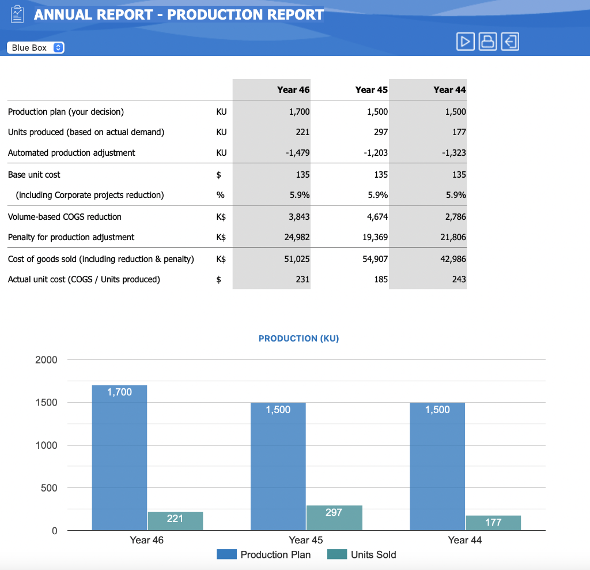Click the print report icon

[x=487, y=41]
